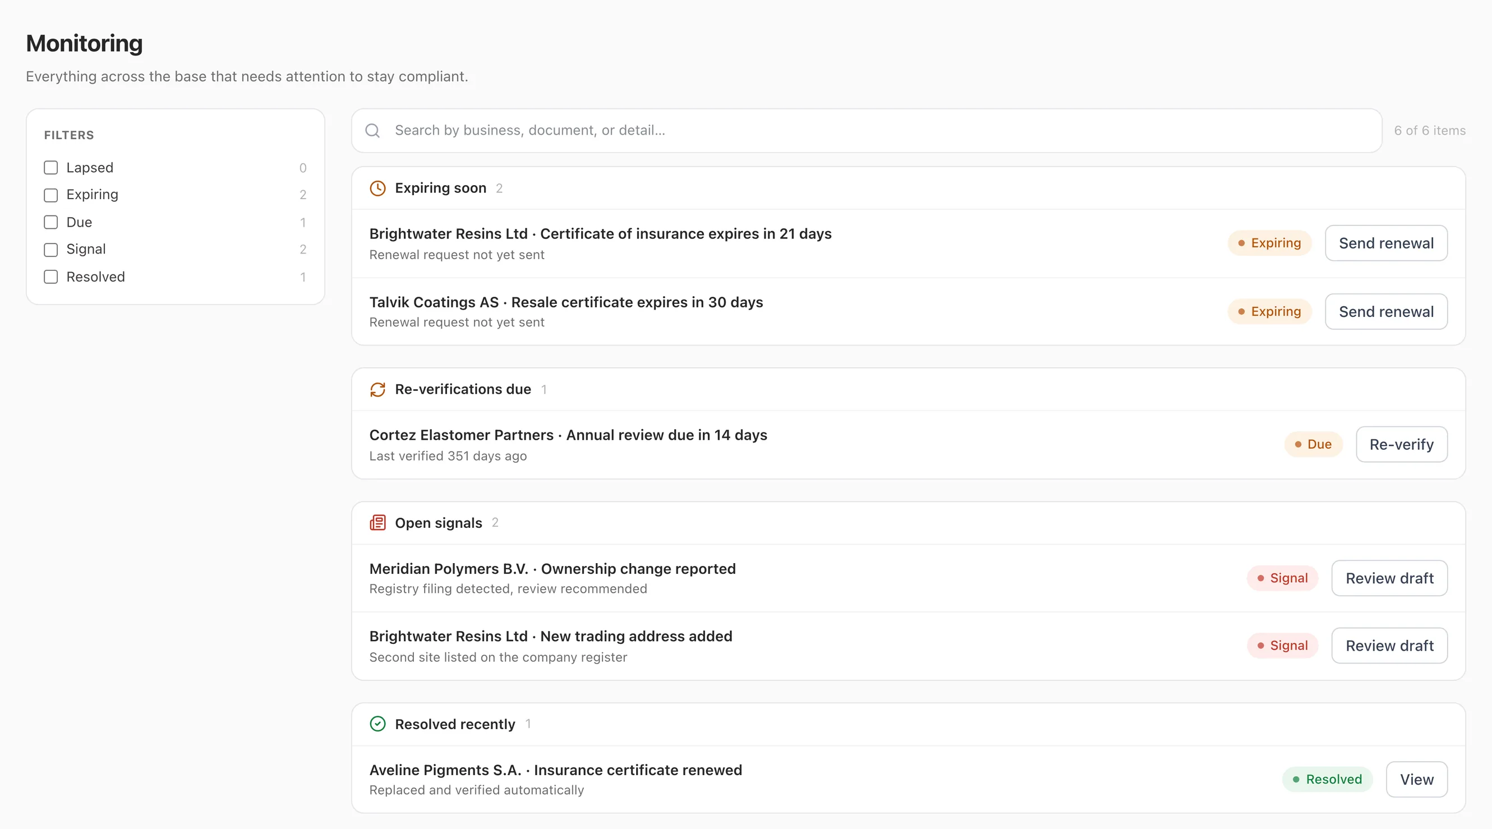Open "Aveline Pigments S.A. · Insurance certificate renewed"
The height and width of the screenshot is (829, 1492).
tap(555, 770)
